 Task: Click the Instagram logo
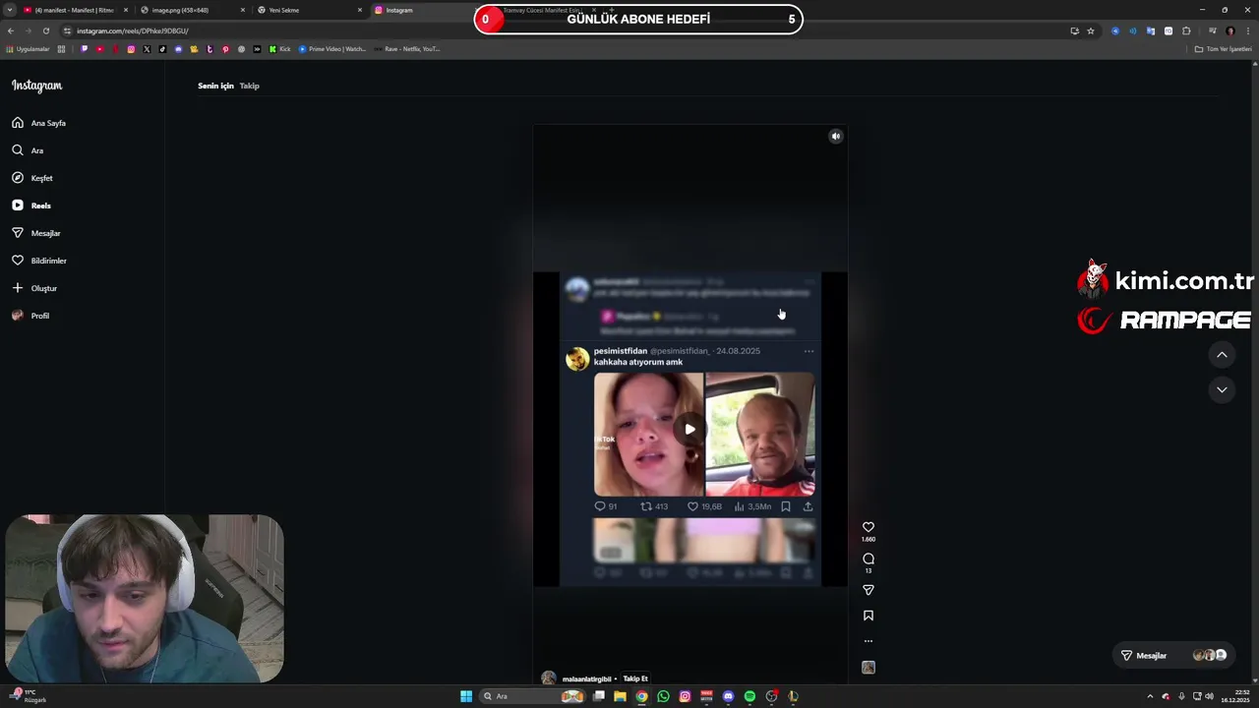[36, 86]
